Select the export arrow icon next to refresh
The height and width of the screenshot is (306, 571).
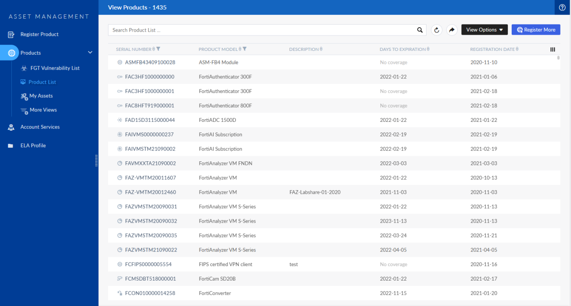452,29
